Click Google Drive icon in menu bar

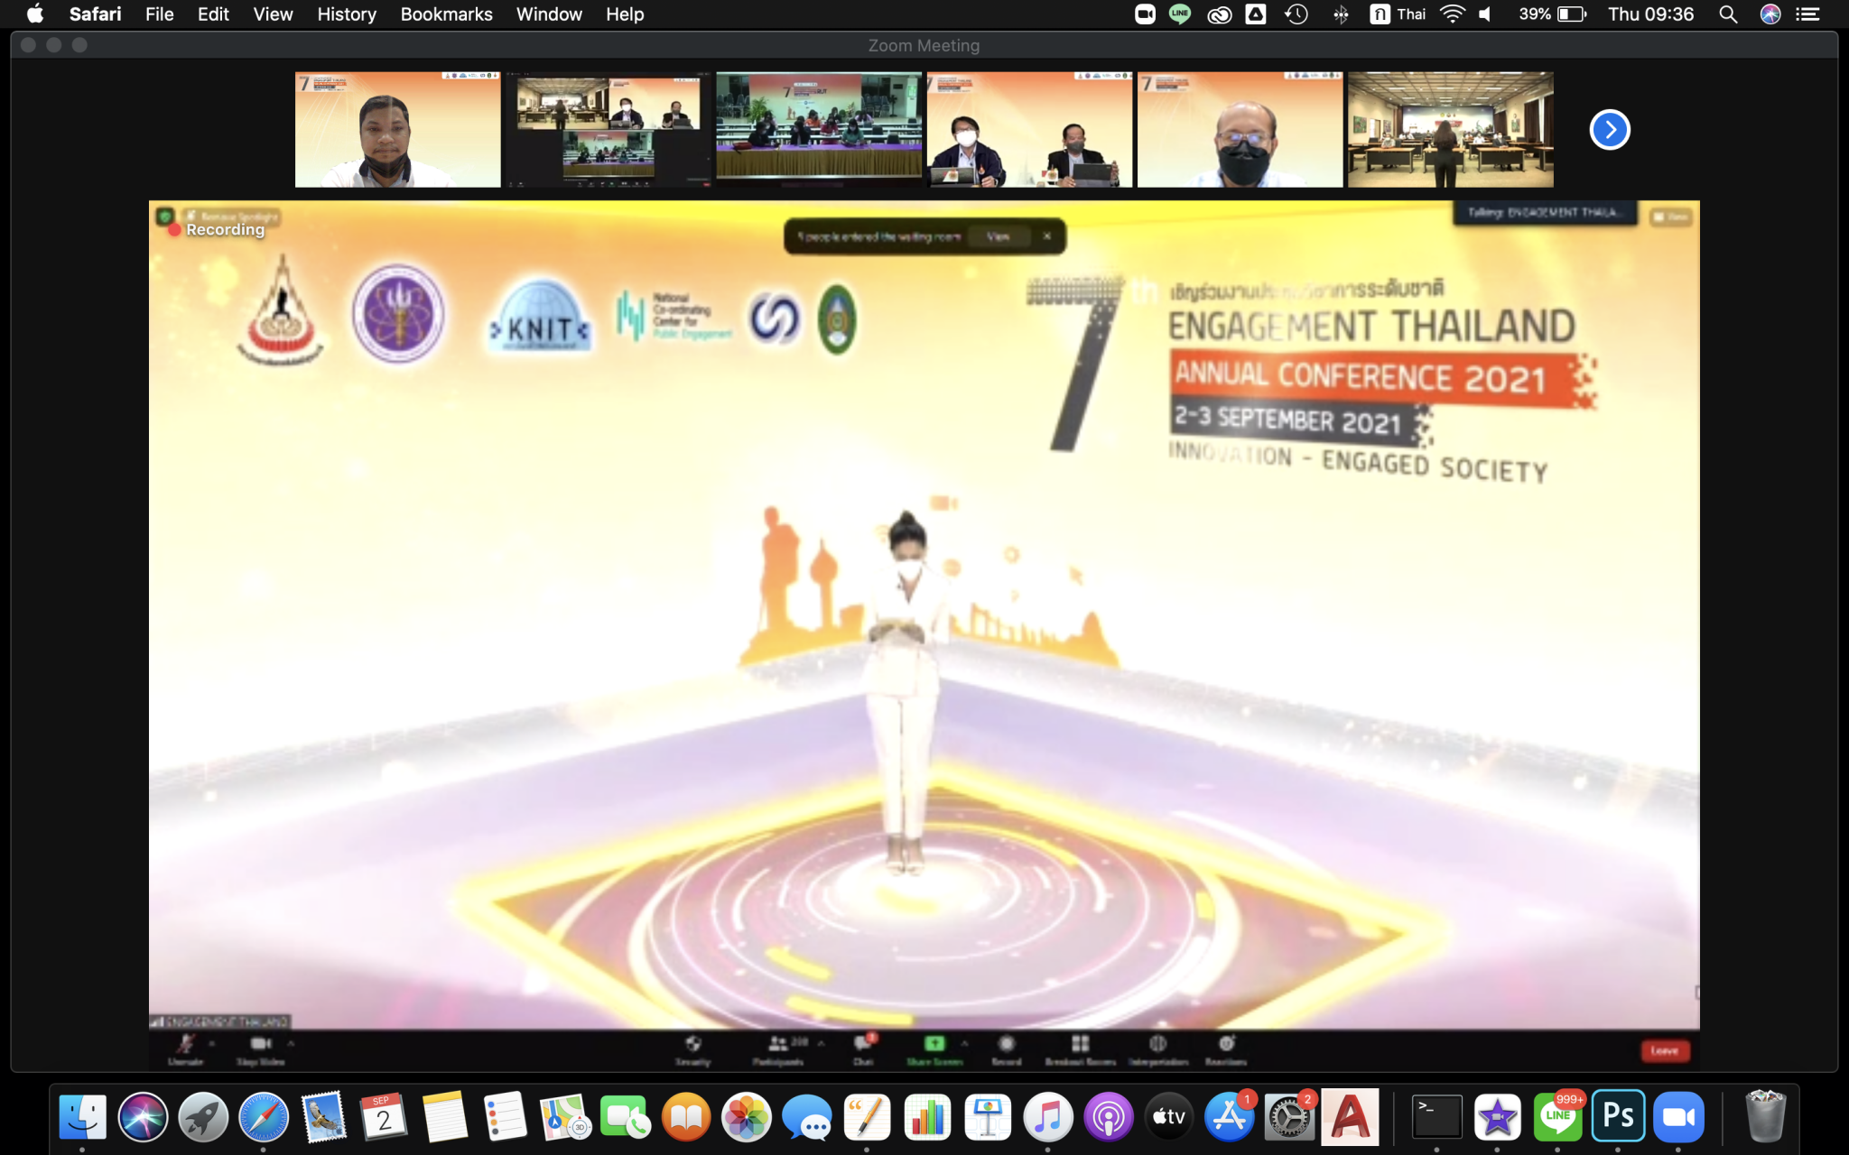click(x=1256, y=14)
